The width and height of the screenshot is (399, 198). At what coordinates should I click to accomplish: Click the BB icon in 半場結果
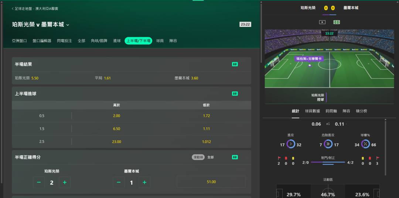coord(235,64)
